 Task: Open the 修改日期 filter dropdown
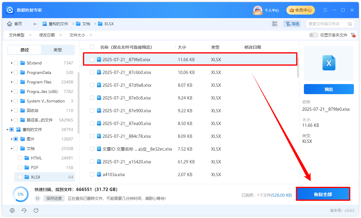tap(51, 35)
